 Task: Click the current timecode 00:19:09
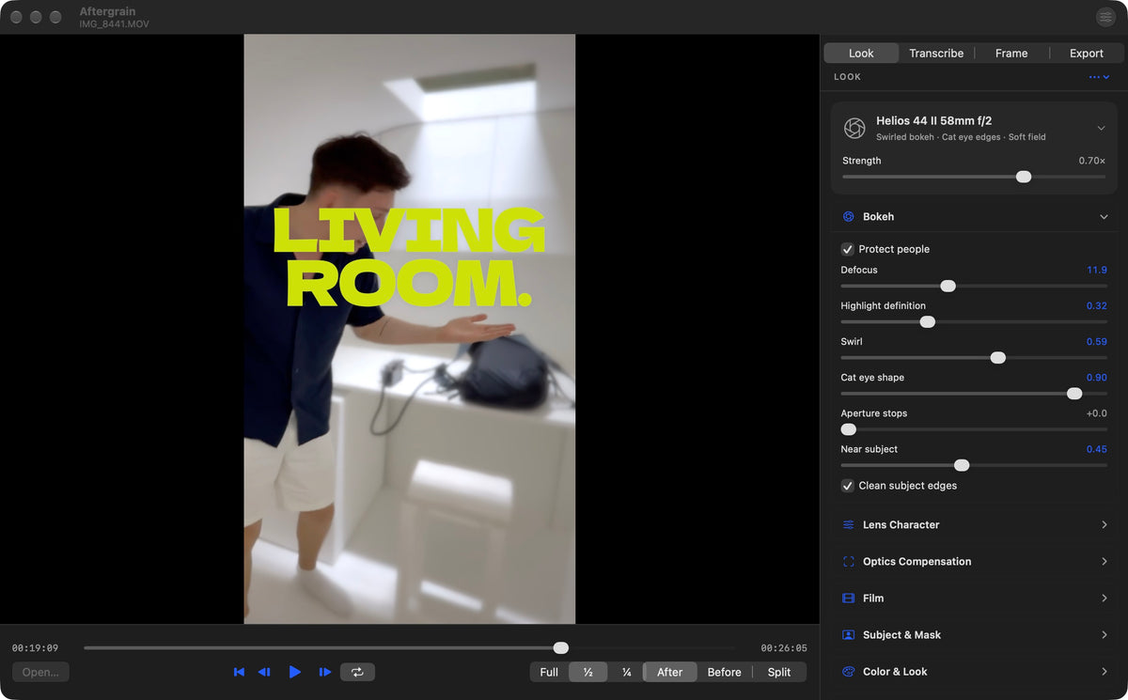pyautogui.click(x=36, y=648)
